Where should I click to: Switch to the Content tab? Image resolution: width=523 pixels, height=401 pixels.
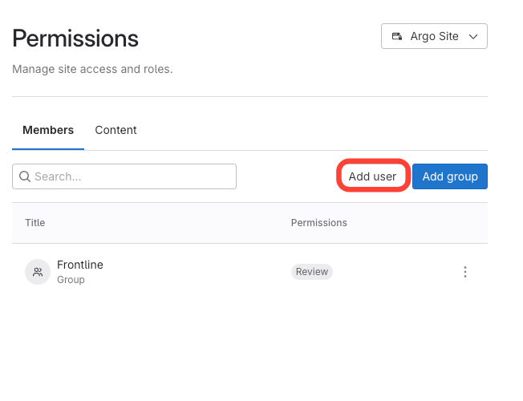click(x=116, y=130)
